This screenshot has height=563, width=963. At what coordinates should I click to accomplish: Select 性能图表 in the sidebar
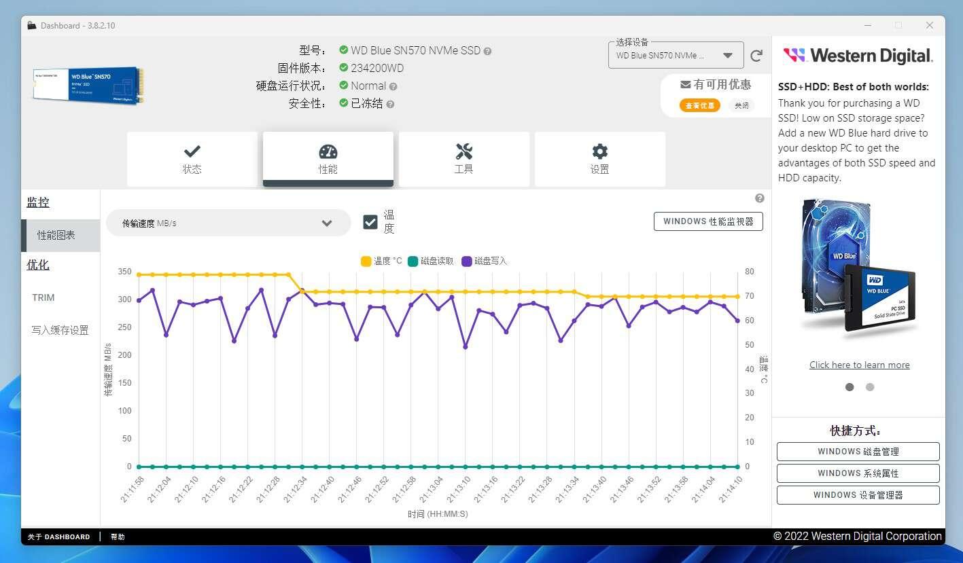60,235
